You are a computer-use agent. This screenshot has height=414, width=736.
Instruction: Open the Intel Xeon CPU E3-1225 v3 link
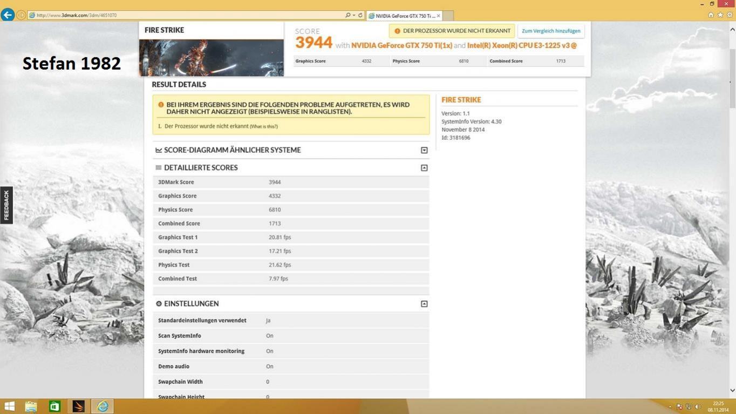pyautogui.click(x=522, y=45)
